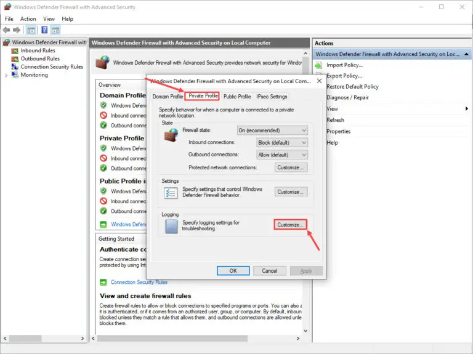The image size is (473, 354).
Task: Click Properties in the Actions pane
Action: pyautogui.click(x=339, y=132)
